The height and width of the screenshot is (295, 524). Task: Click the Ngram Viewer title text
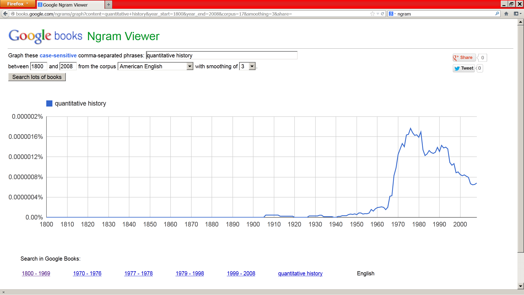click(123, 36)
